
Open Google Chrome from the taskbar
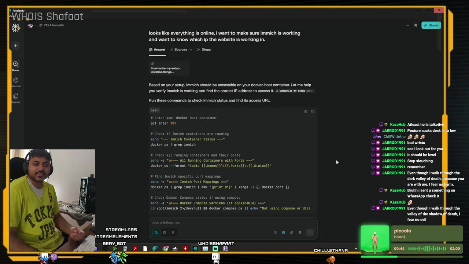[x=165, y=249]
